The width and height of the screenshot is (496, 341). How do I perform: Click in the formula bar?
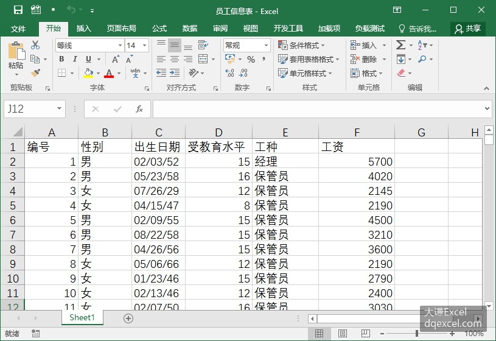coord(318,109)
